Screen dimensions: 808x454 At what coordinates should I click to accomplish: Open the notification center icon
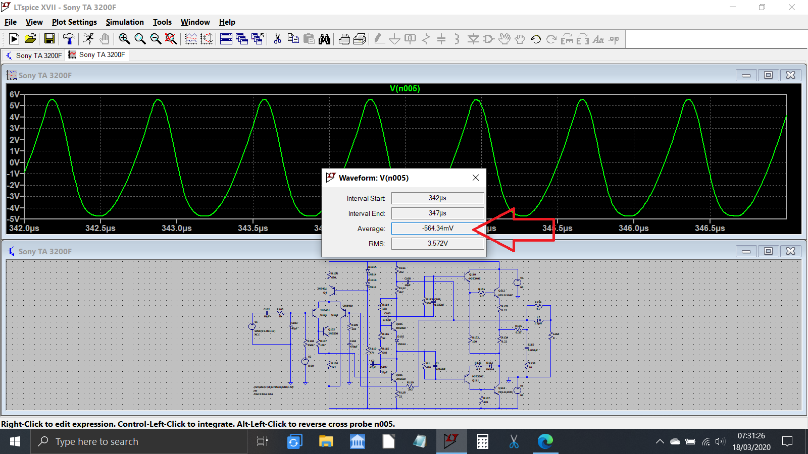(x=787, y=441)
